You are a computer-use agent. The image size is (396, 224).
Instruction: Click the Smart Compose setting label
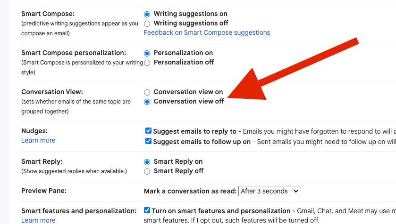tap(48, 14)
